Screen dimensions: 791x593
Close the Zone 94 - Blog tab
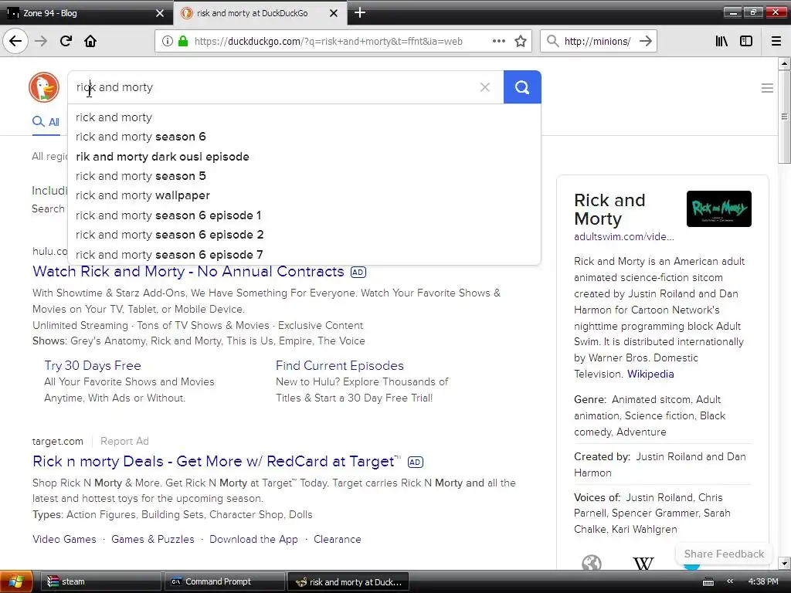160,13
